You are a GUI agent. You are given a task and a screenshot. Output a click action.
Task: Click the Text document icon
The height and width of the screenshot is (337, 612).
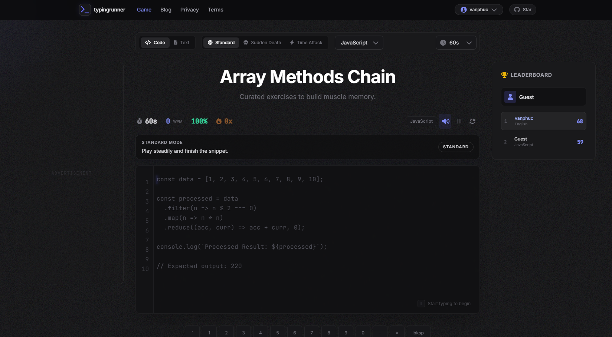[176, 43]
